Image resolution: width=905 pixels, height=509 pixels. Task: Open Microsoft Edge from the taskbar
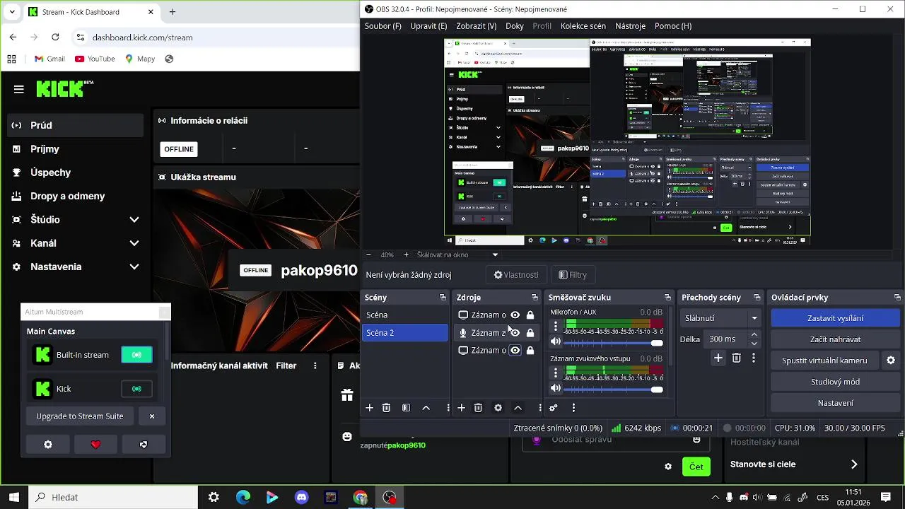(x=243, y=498)
